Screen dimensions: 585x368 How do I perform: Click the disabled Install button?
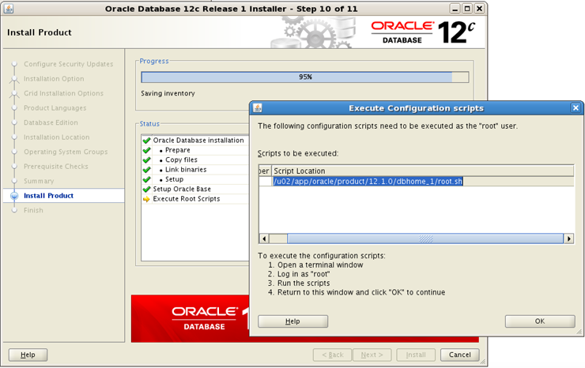pos(416,355)
